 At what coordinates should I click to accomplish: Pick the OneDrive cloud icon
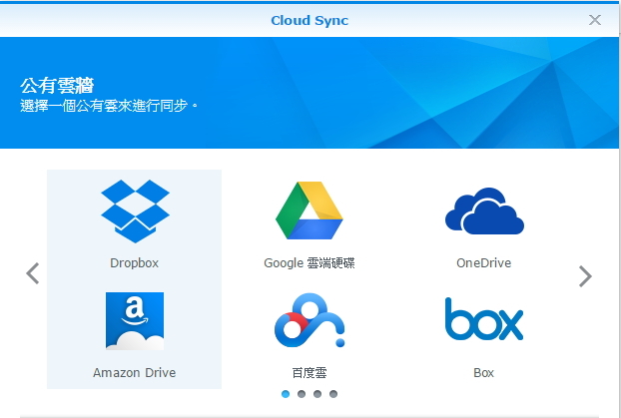point(484,210)
